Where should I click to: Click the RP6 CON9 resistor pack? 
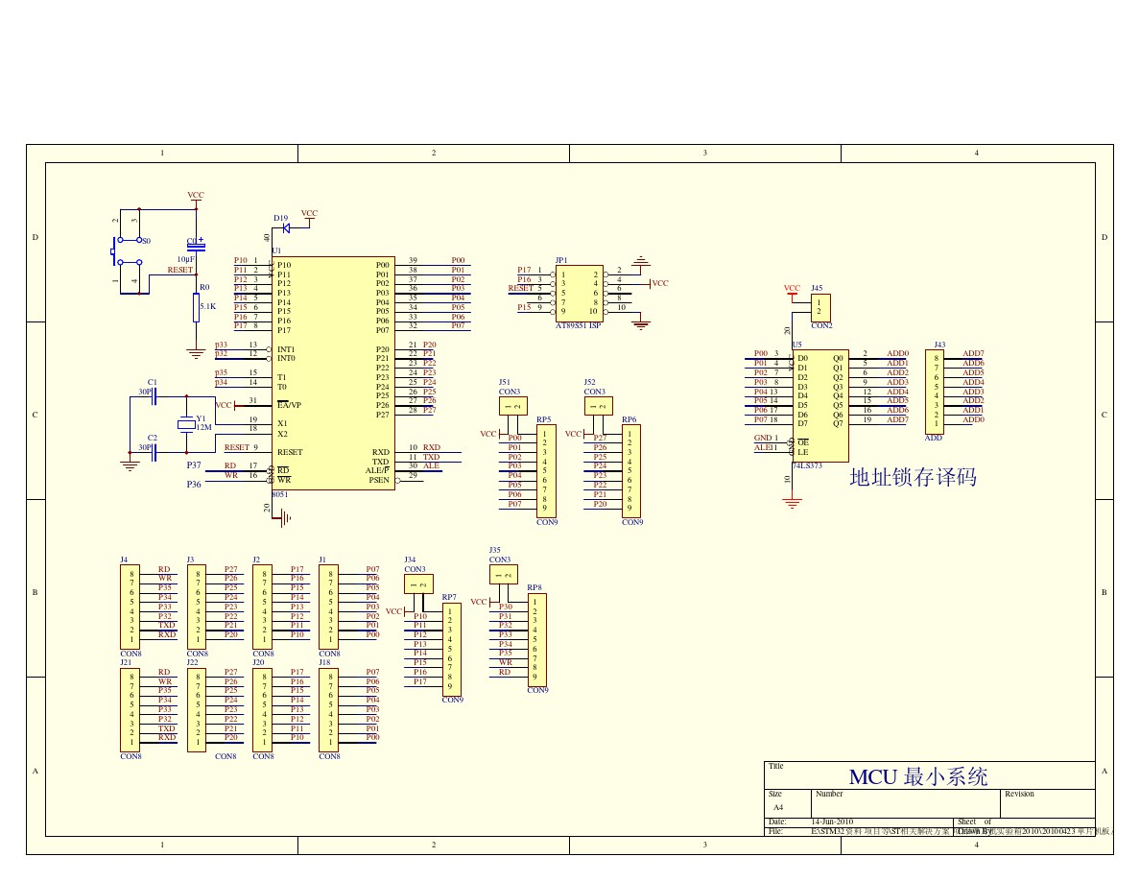click(630, 471)
